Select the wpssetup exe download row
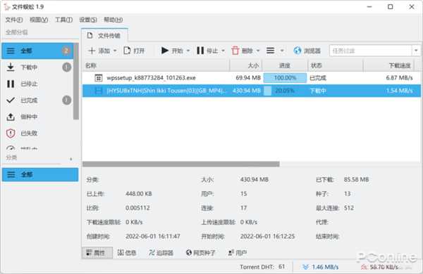423x274 pixels. click(x=252, y=78)
